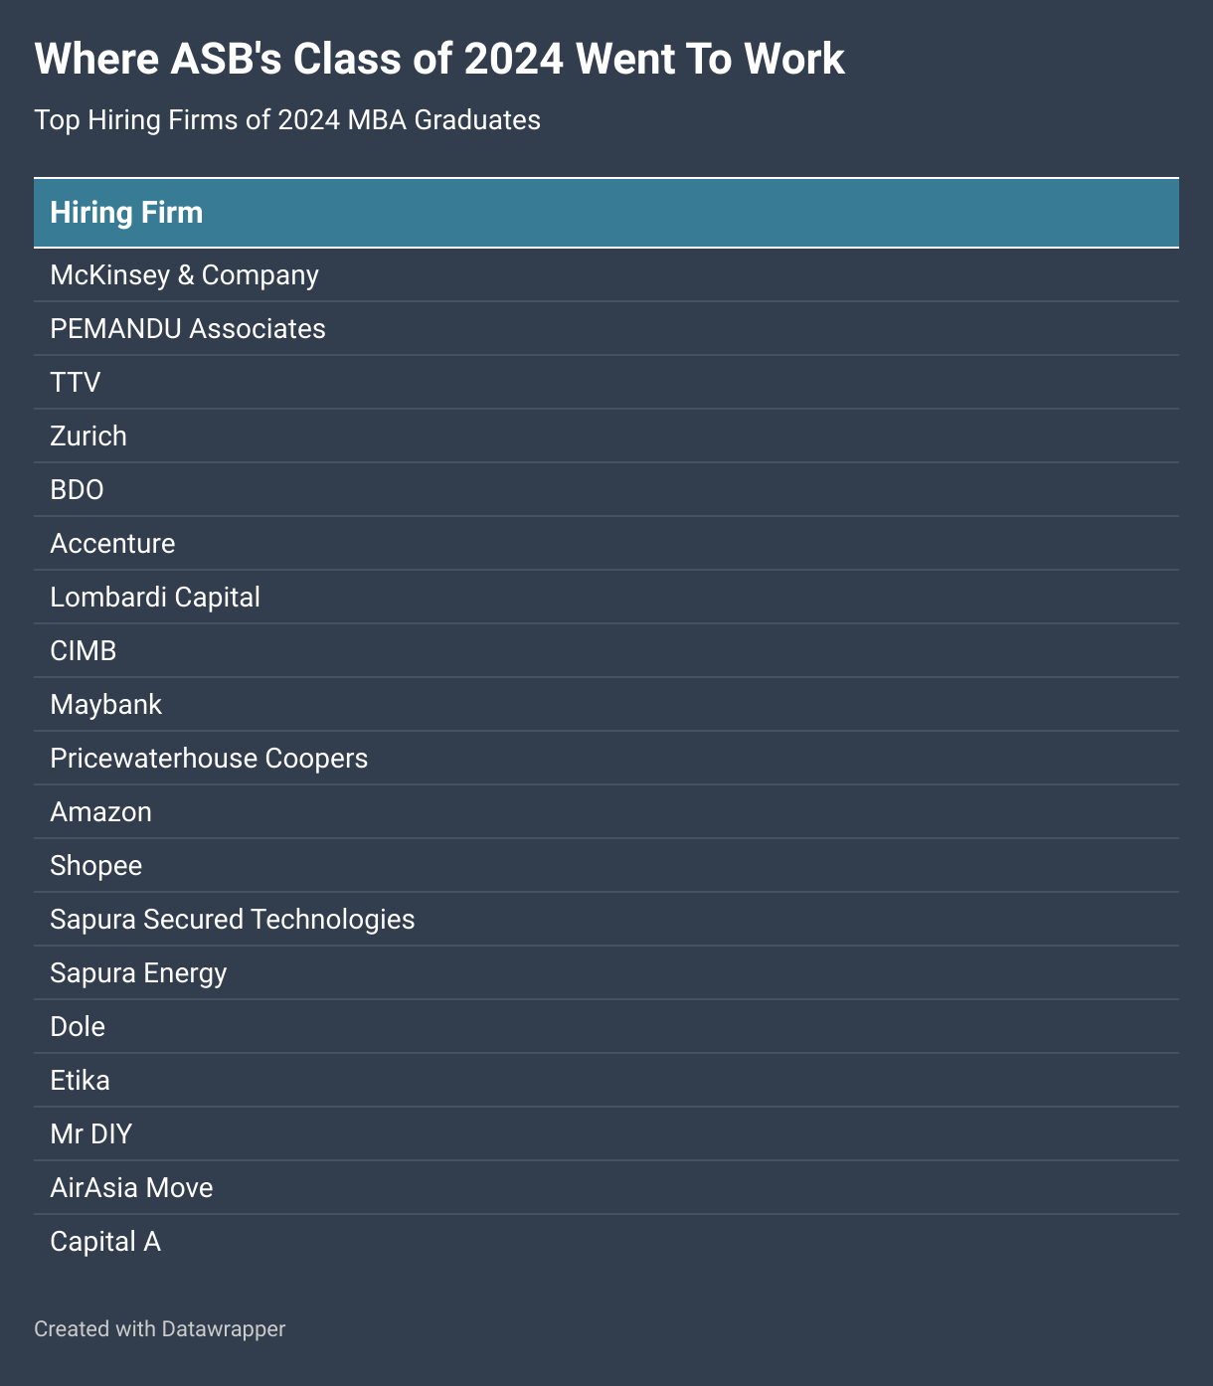
Task: Click the CIMB row
Action: click(84, 651)
